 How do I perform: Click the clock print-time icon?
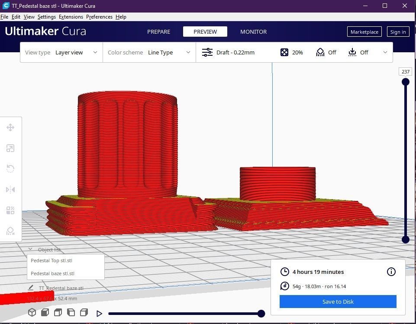[285, 272]
